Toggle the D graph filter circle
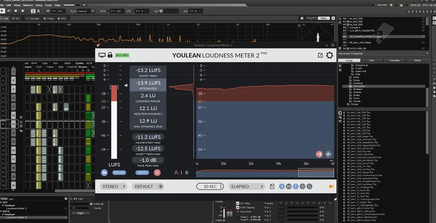This screenshot has height=223, width=436. click(302, 186)
